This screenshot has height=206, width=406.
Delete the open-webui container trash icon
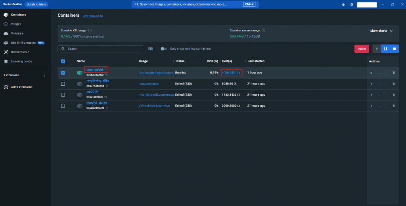click(394, 73)
